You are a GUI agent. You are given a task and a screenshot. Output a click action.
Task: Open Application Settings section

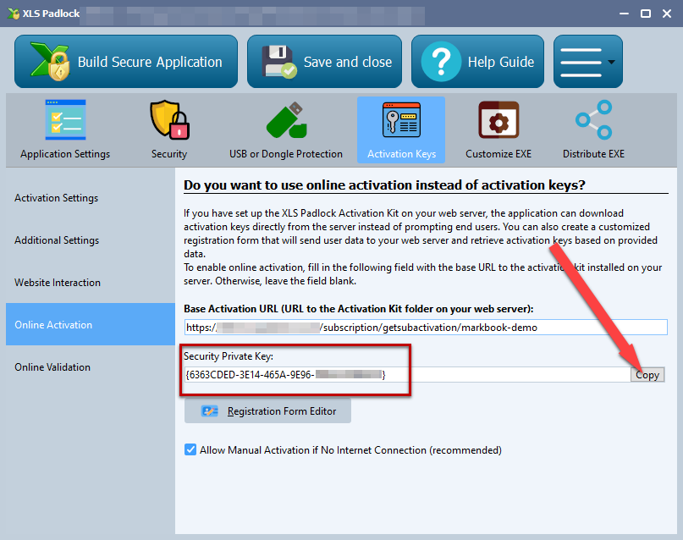(65, 130)
